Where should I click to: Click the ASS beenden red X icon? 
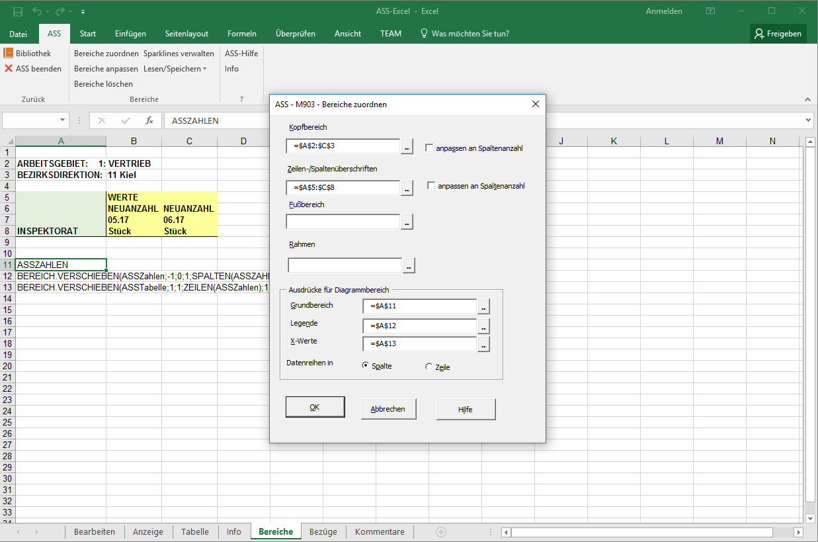(9, 68)
